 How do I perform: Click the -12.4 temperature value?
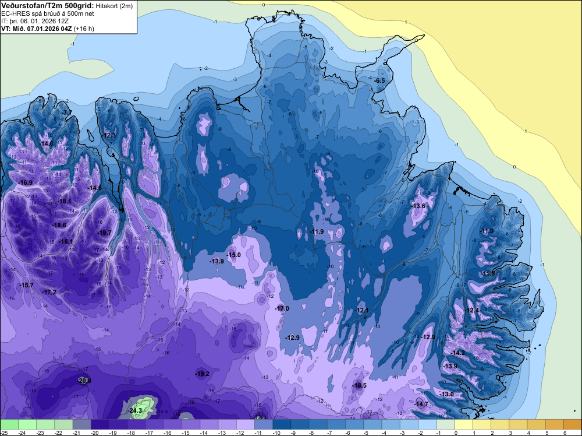(472, 310)
